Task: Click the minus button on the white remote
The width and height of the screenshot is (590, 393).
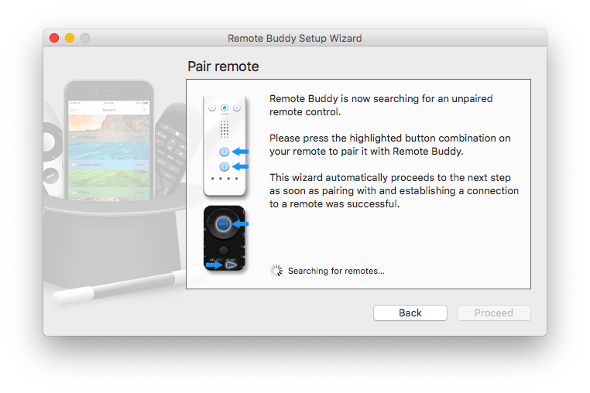Action: (212, 108)
